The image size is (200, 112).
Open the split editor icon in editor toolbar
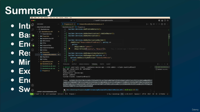pos(165,24)
